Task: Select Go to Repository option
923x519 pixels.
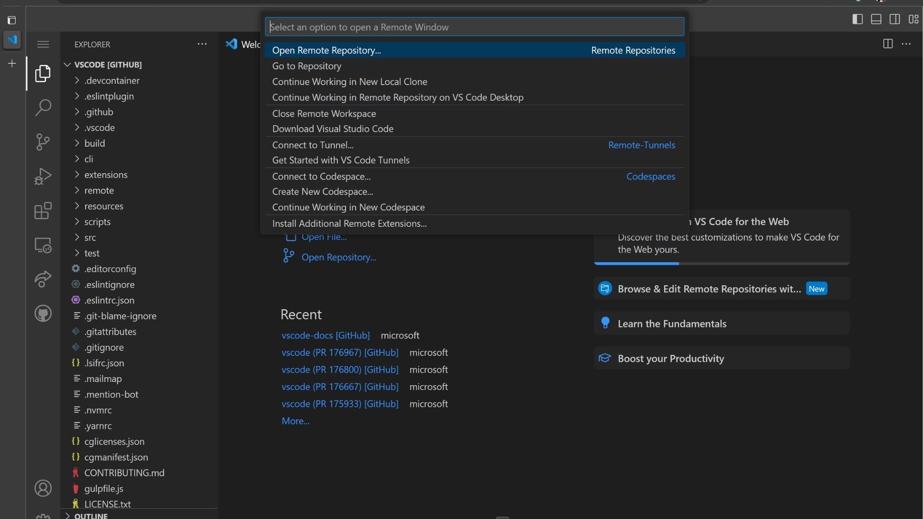Action: point(474,66)
